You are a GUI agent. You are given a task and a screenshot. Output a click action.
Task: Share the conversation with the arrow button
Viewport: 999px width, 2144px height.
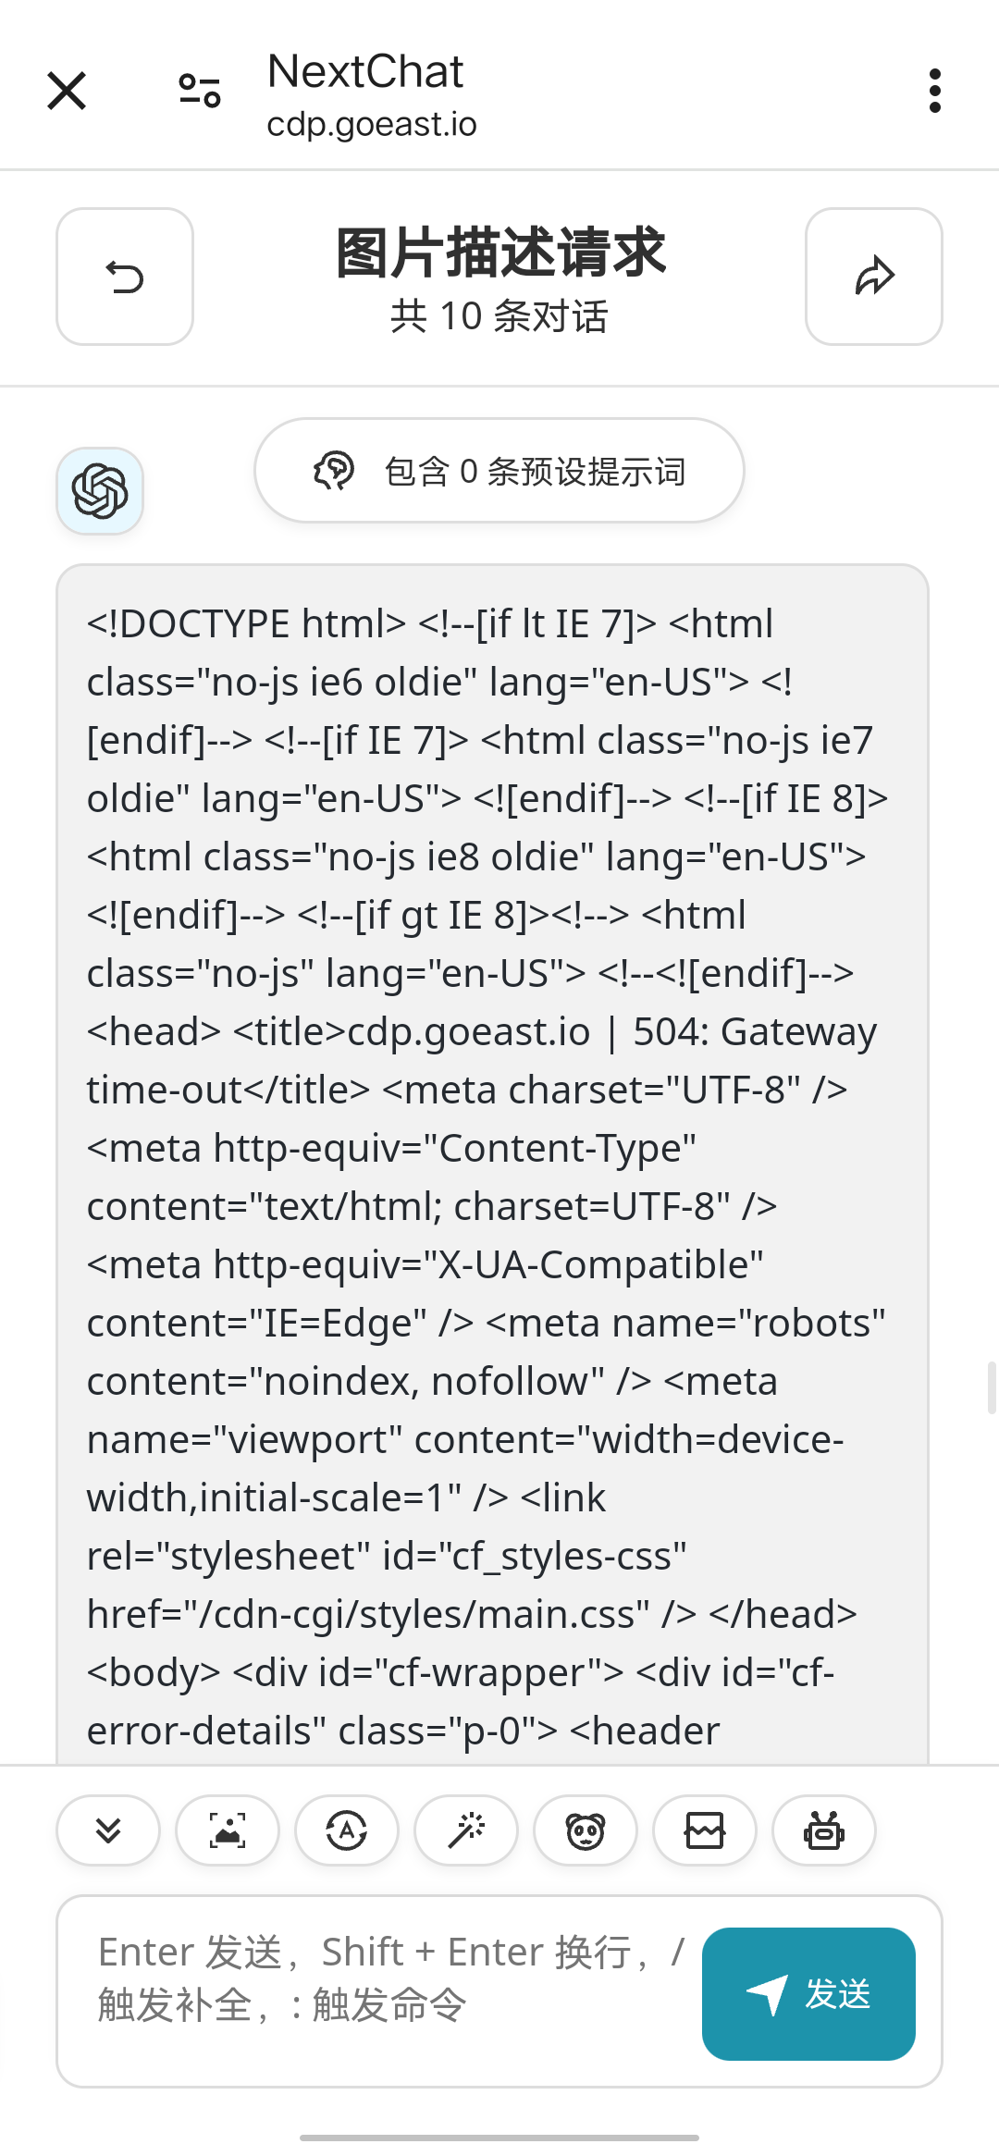(874, 277)
